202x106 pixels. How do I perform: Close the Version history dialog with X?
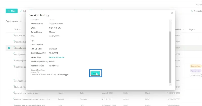point(172,13)
